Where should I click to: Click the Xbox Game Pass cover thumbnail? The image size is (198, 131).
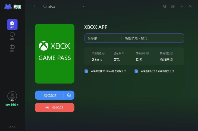tap(55, 54)
